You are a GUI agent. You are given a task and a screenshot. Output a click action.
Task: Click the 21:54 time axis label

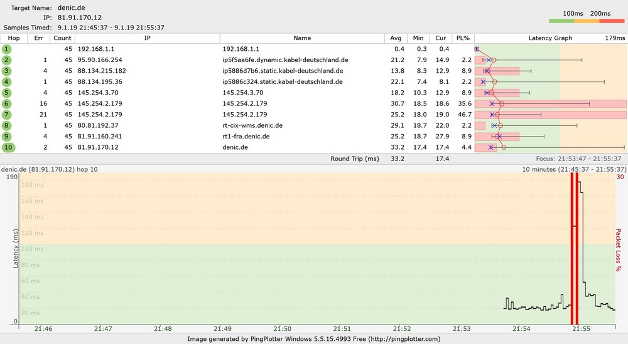point(521,329)
